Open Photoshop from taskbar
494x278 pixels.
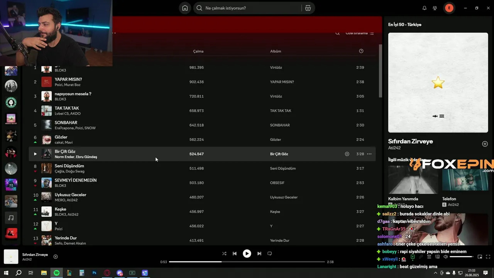[95, 273]
